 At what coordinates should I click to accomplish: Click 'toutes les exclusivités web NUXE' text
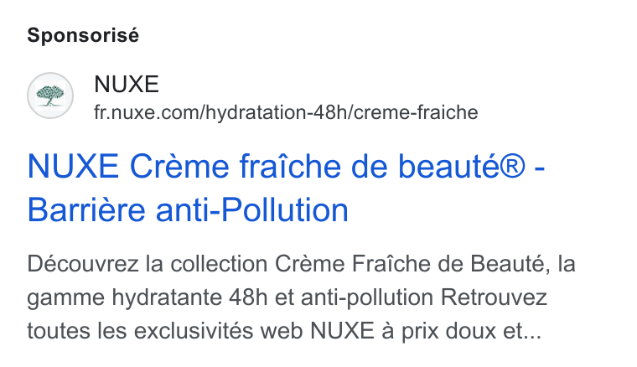(x=200, y=330)
